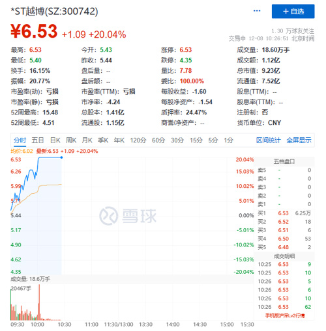Click the 手机版沪深Lv2行情 link
Screen dimensions: 326x331
point(285,315)
